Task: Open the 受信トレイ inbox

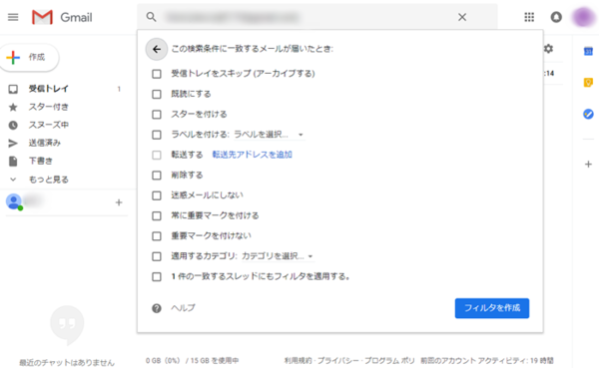Action: pos(49,89)
